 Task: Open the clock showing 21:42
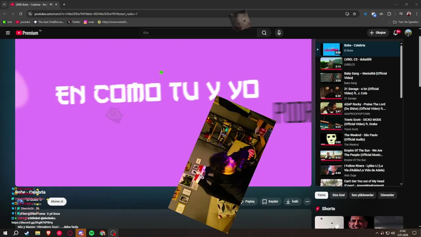pos(403,233)
